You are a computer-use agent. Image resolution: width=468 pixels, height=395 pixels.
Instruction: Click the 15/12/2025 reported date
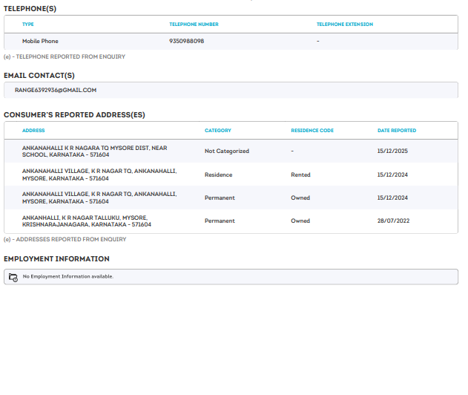(392, 151)
